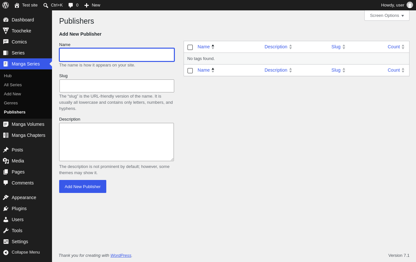Tick the select-all checkbox in table header
Screen dimensions: 416x262
coord(190,47)
